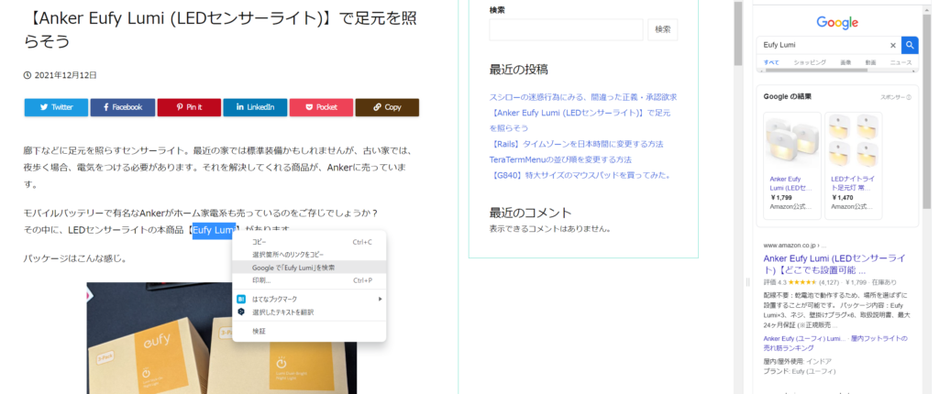This screenshot has width=939, height=394.
Task: Share the post with the Facebook button
Action: (123, 107)
